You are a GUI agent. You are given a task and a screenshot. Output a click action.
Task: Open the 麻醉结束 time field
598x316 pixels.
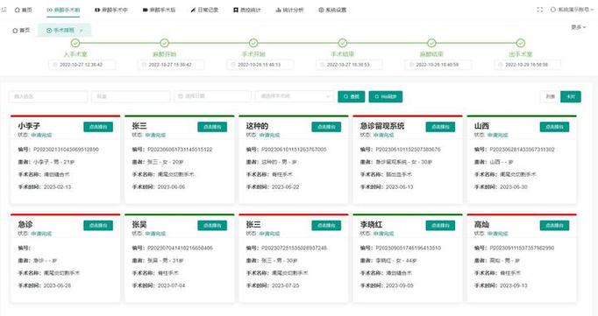click(x=438, y=65)
